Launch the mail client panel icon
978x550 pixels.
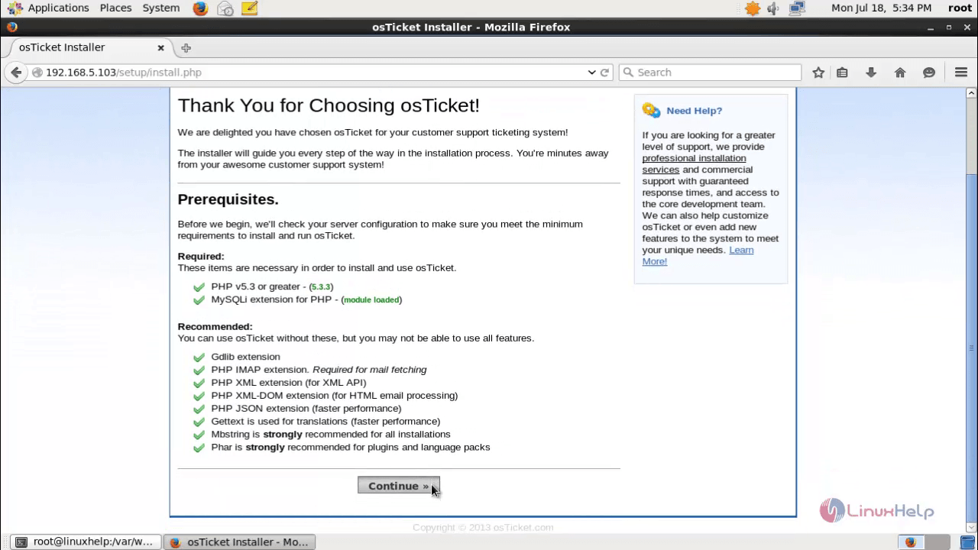[225, 8]
